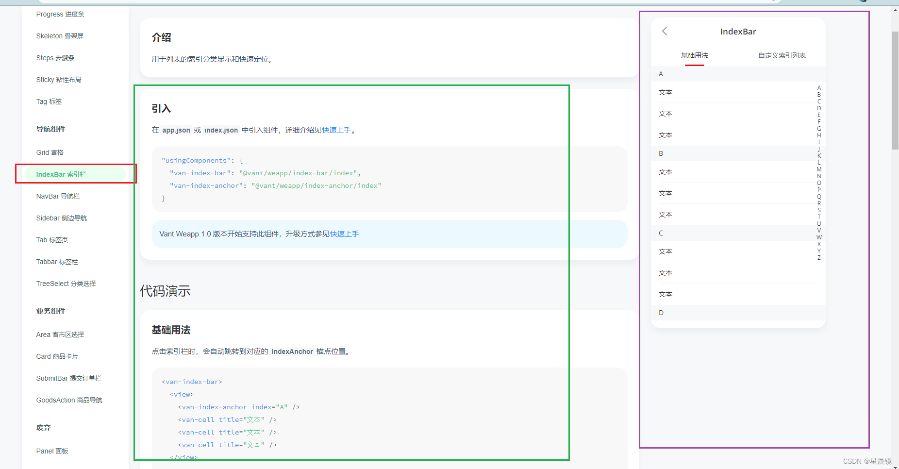Image resolution: width=899 pixels, height=469 pixels.
Task: Open Grid 宫格 in sidebar
Action: coord(50,152)
